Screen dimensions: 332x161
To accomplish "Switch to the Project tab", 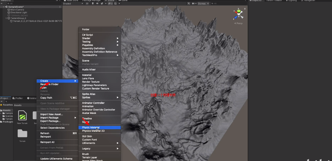I will pyautogui.click(x=4, y=98).
